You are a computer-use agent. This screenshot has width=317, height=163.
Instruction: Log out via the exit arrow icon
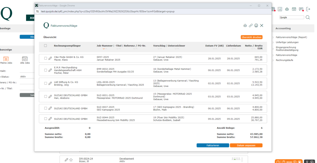[308, 9]
